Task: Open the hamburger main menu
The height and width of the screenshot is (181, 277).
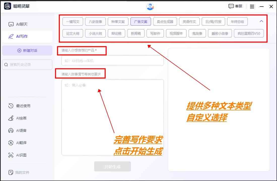Action: pyautogui.click(x=252, y=7)
